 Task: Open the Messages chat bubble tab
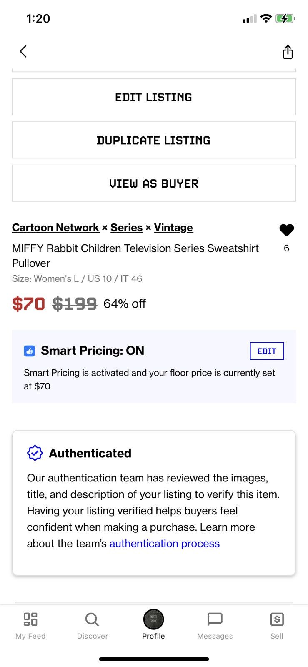point(215,625)
